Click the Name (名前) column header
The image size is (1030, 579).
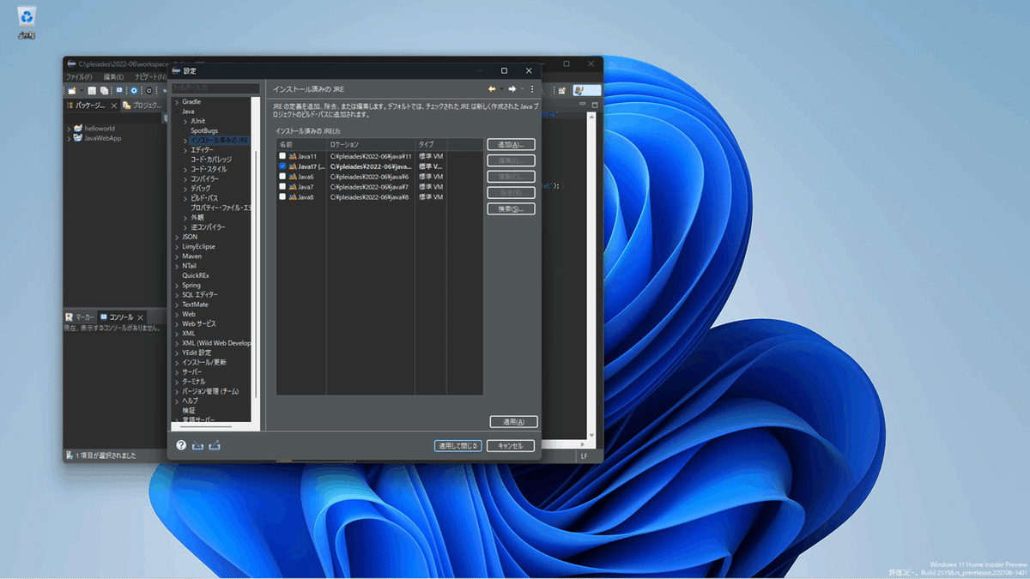[301, 144]
